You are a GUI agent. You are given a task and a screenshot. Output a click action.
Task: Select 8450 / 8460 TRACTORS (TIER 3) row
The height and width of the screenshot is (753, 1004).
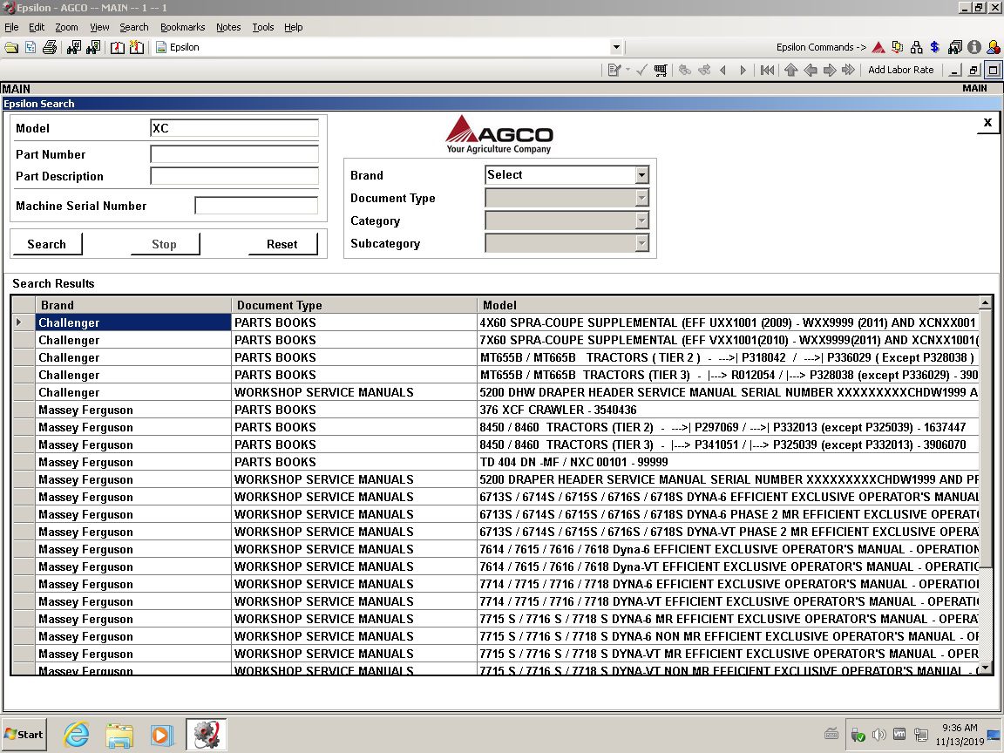tap(496, 444)
